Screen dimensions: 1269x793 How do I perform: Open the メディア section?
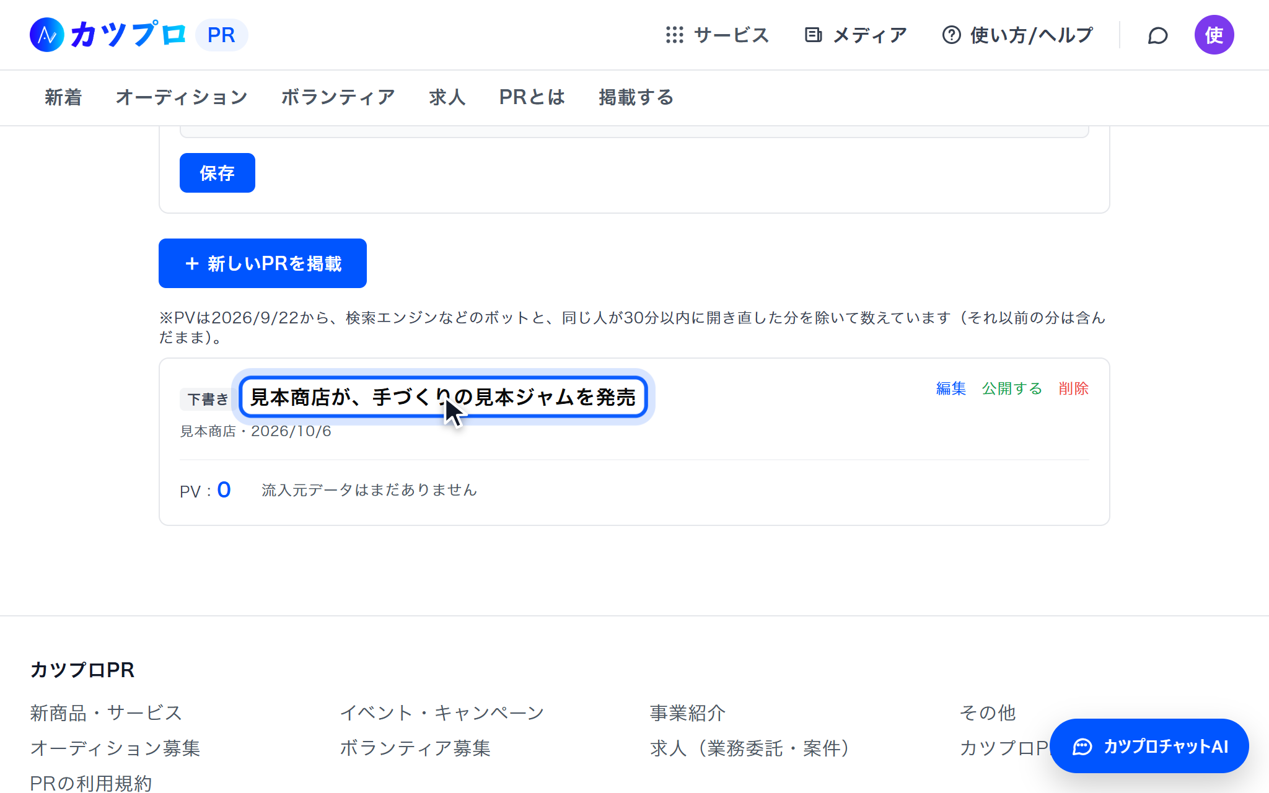[x=855, y=35]
